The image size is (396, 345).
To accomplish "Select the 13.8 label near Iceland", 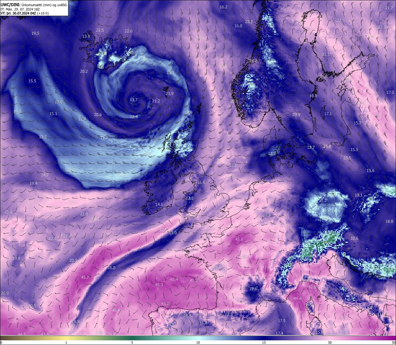I will [86, 36].
